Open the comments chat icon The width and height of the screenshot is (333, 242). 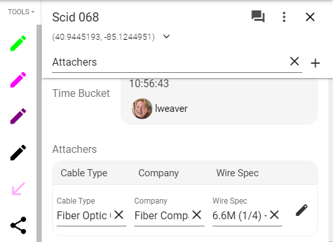(x=258, y=17)
